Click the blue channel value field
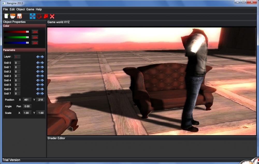259x164 pixels. (35, 43)
